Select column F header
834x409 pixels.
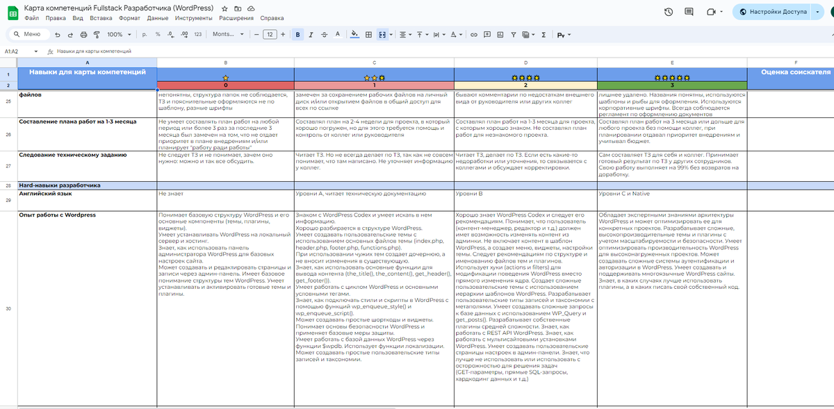click(x=796, y=62)
